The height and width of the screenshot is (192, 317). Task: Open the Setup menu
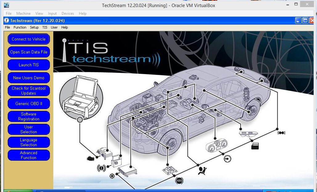click(34, 27)
